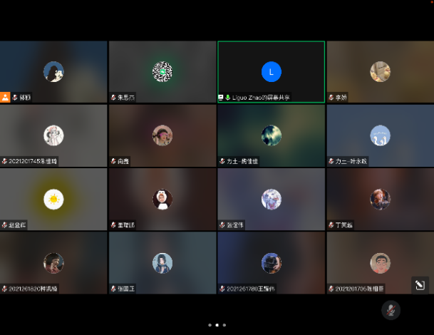Select the middle page indicator dot
Image resolution: width=434 pixels, height=335 pixels.
coord(217,325)
